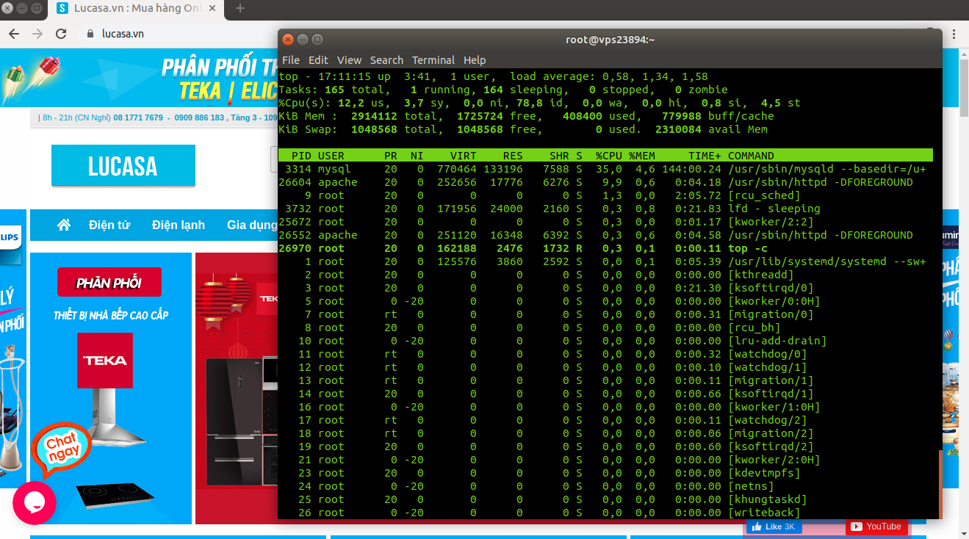Click apache httpd process PID 26604
This screenshot has width=969, height=539.
pyautogui.click(x=605, y=182)
